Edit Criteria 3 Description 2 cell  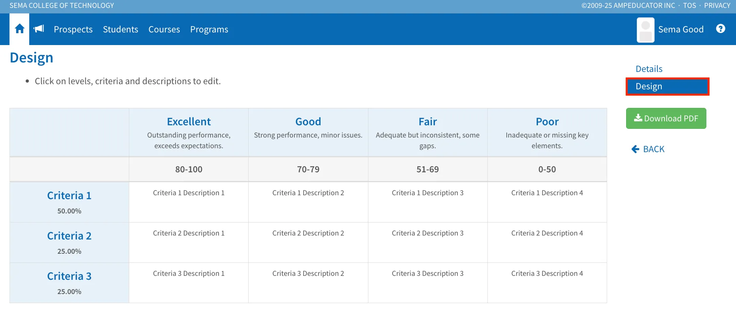point(308,283)
